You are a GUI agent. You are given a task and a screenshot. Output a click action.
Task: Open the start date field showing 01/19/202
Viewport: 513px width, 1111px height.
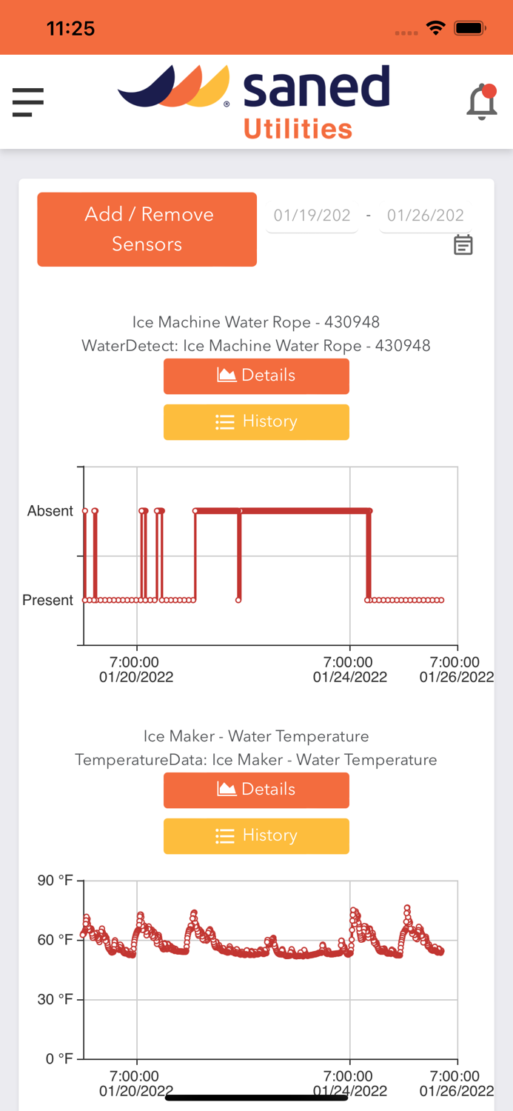click(312, 216)
